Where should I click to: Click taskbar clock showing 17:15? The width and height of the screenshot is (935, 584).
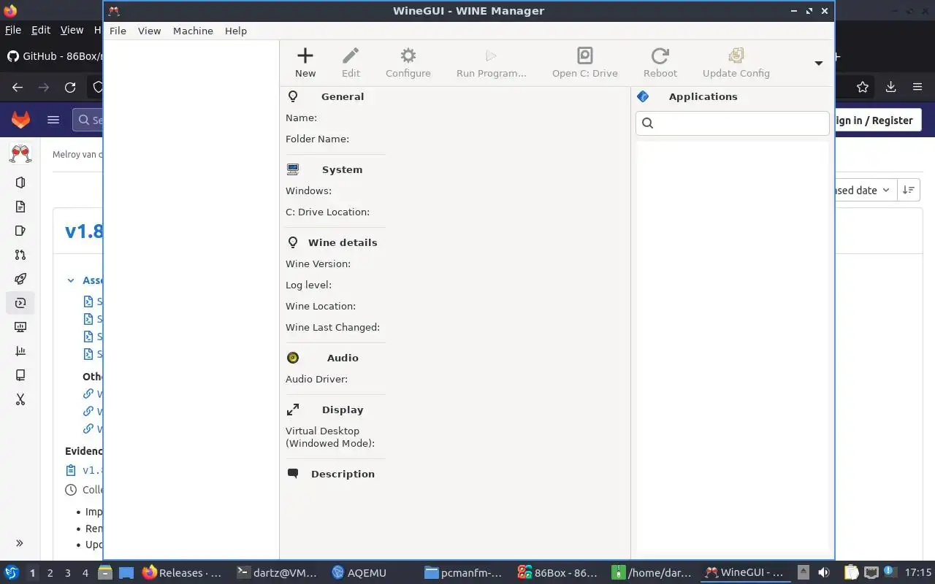(918, 573)
